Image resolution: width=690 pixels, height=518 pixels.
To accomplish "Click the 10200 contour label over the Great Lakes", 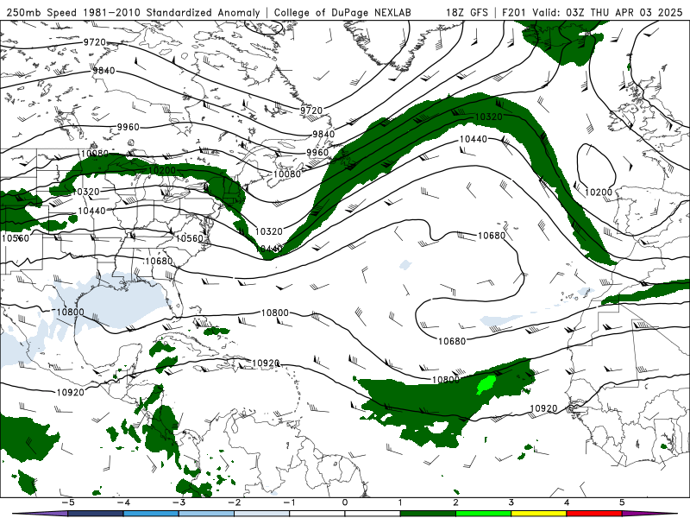I will click(x=162, y=170).
